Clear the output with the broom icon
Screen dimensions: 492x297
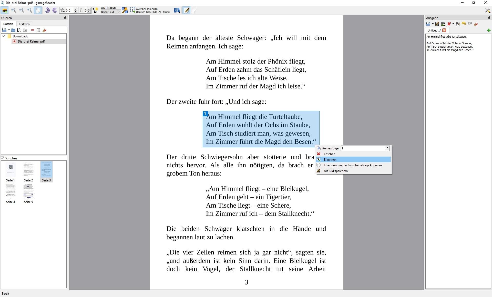click(476, 24)
